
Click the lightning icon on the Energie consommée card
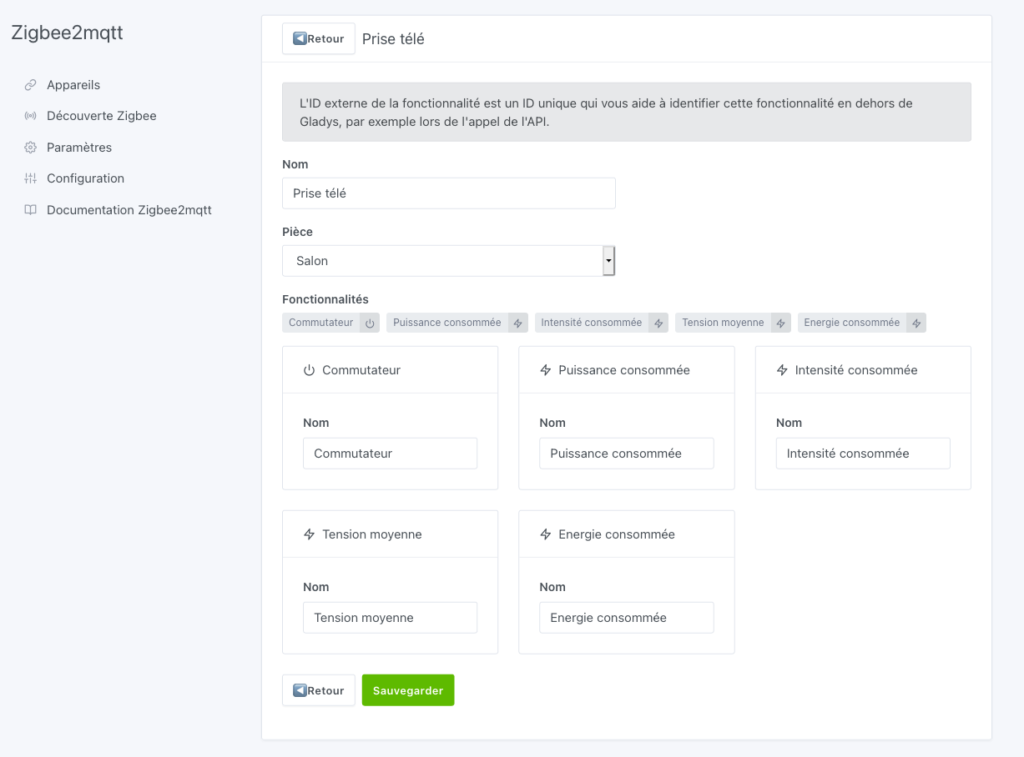click(547, 534)
